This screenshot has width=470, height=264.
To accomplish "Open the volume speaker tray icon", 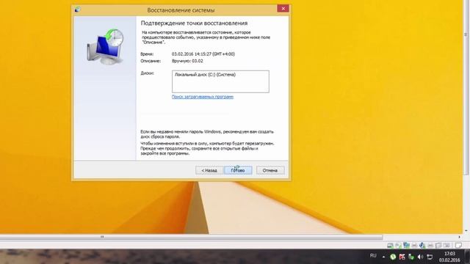I will 420,257.
